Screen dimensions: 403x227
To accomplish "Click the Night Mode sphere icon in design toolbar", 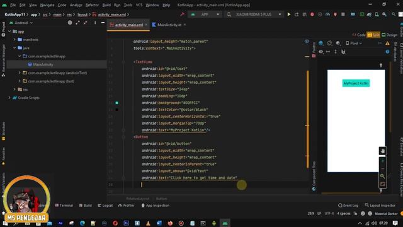I will point(338,44).
